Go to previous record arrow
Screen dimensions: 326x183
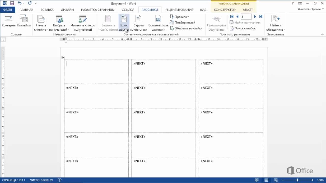click(237, 17)
